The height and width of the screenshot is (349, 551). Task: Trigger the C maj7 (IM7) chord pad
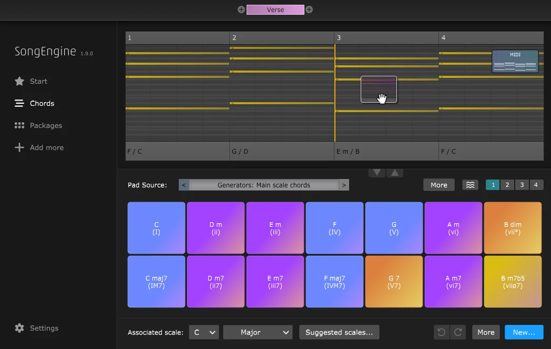156,282
